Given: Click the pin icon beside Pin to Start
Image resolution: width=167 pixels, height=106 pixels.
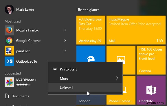Looking at the screenshot, I should pos(54,69).
